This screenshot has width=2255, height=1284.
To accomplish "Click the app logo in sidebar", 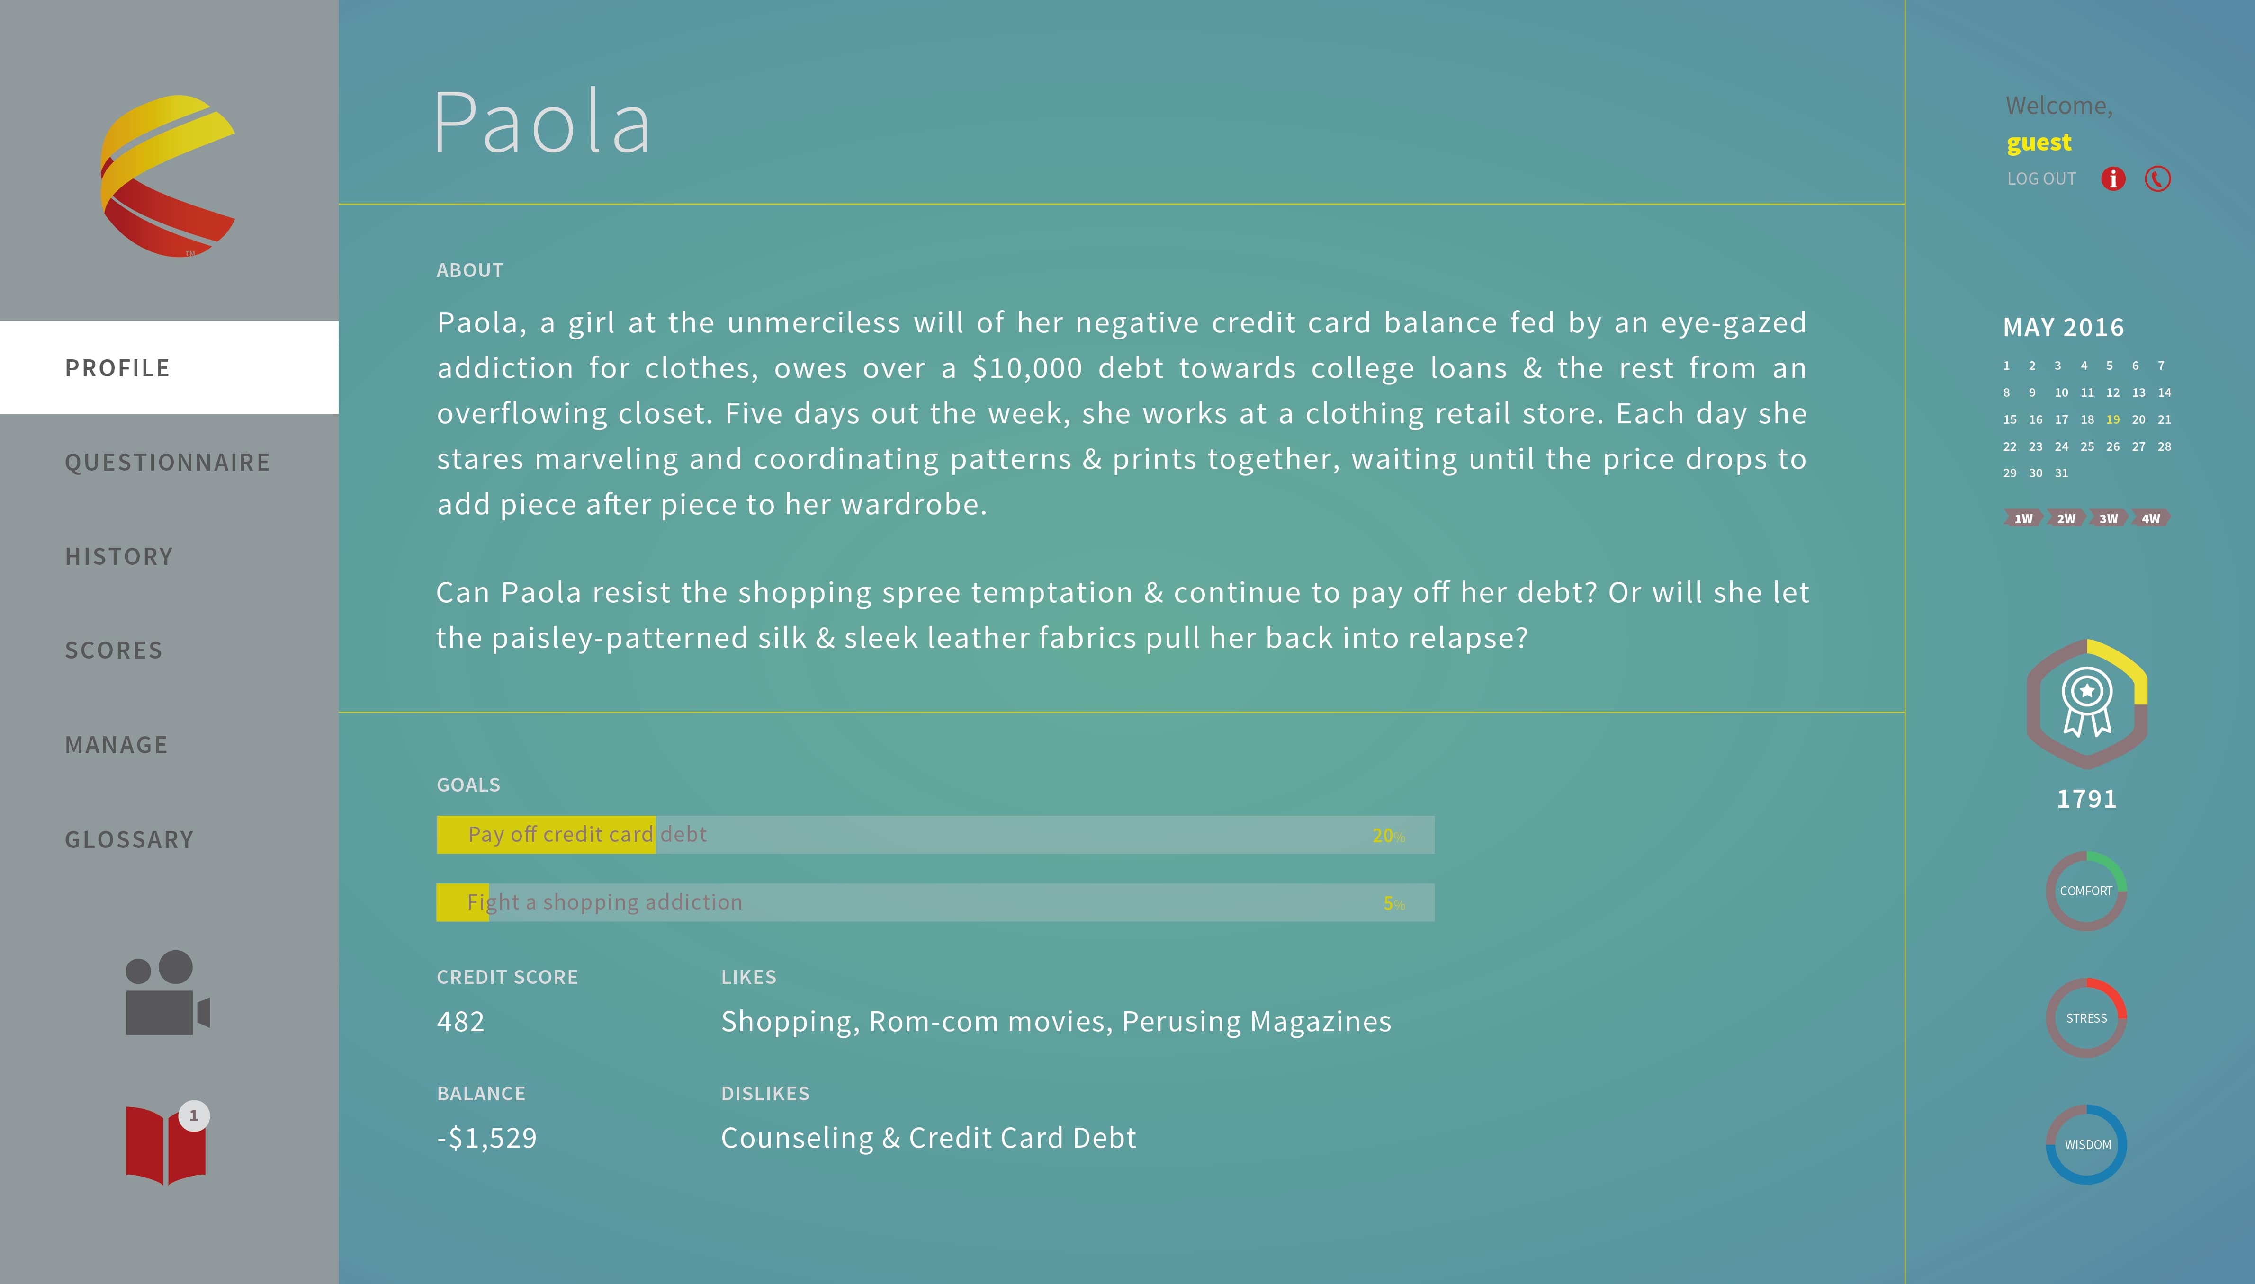I will [x=168, y=177].
